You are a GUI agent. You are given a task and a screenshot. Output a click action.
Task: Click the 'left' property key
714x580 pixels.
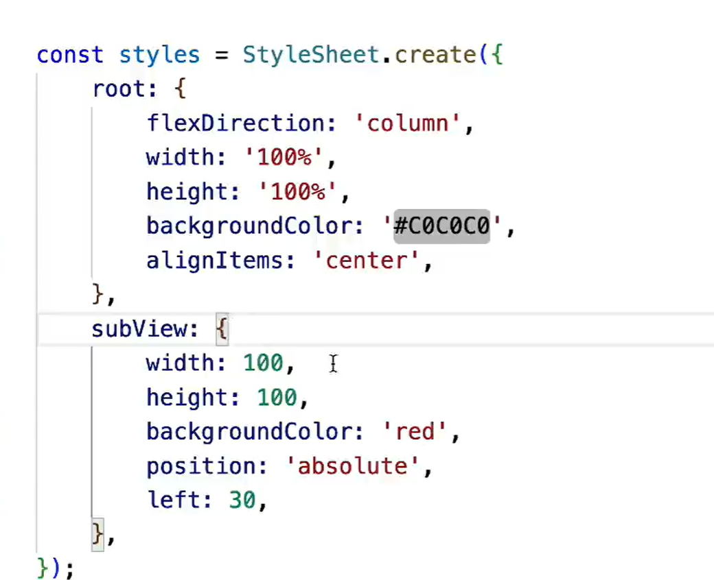click(x=174, y=500)
